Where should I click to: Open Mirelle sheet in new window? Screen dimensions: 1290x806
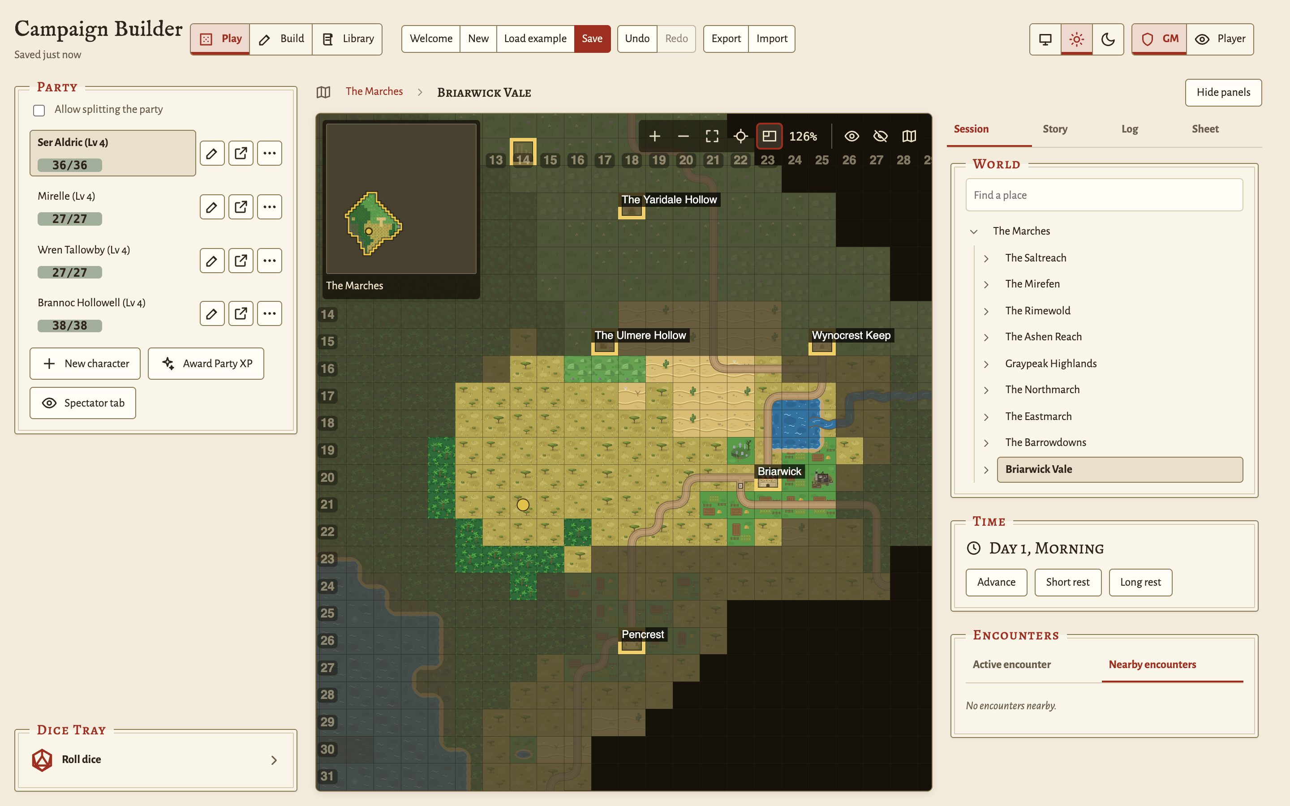click(x=241, y=207)
